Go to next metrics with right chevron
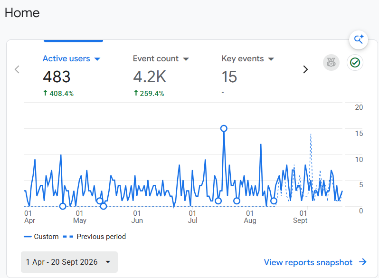Image resolution: width=379 pixels, height=278 pixels. tap(305, 69)
